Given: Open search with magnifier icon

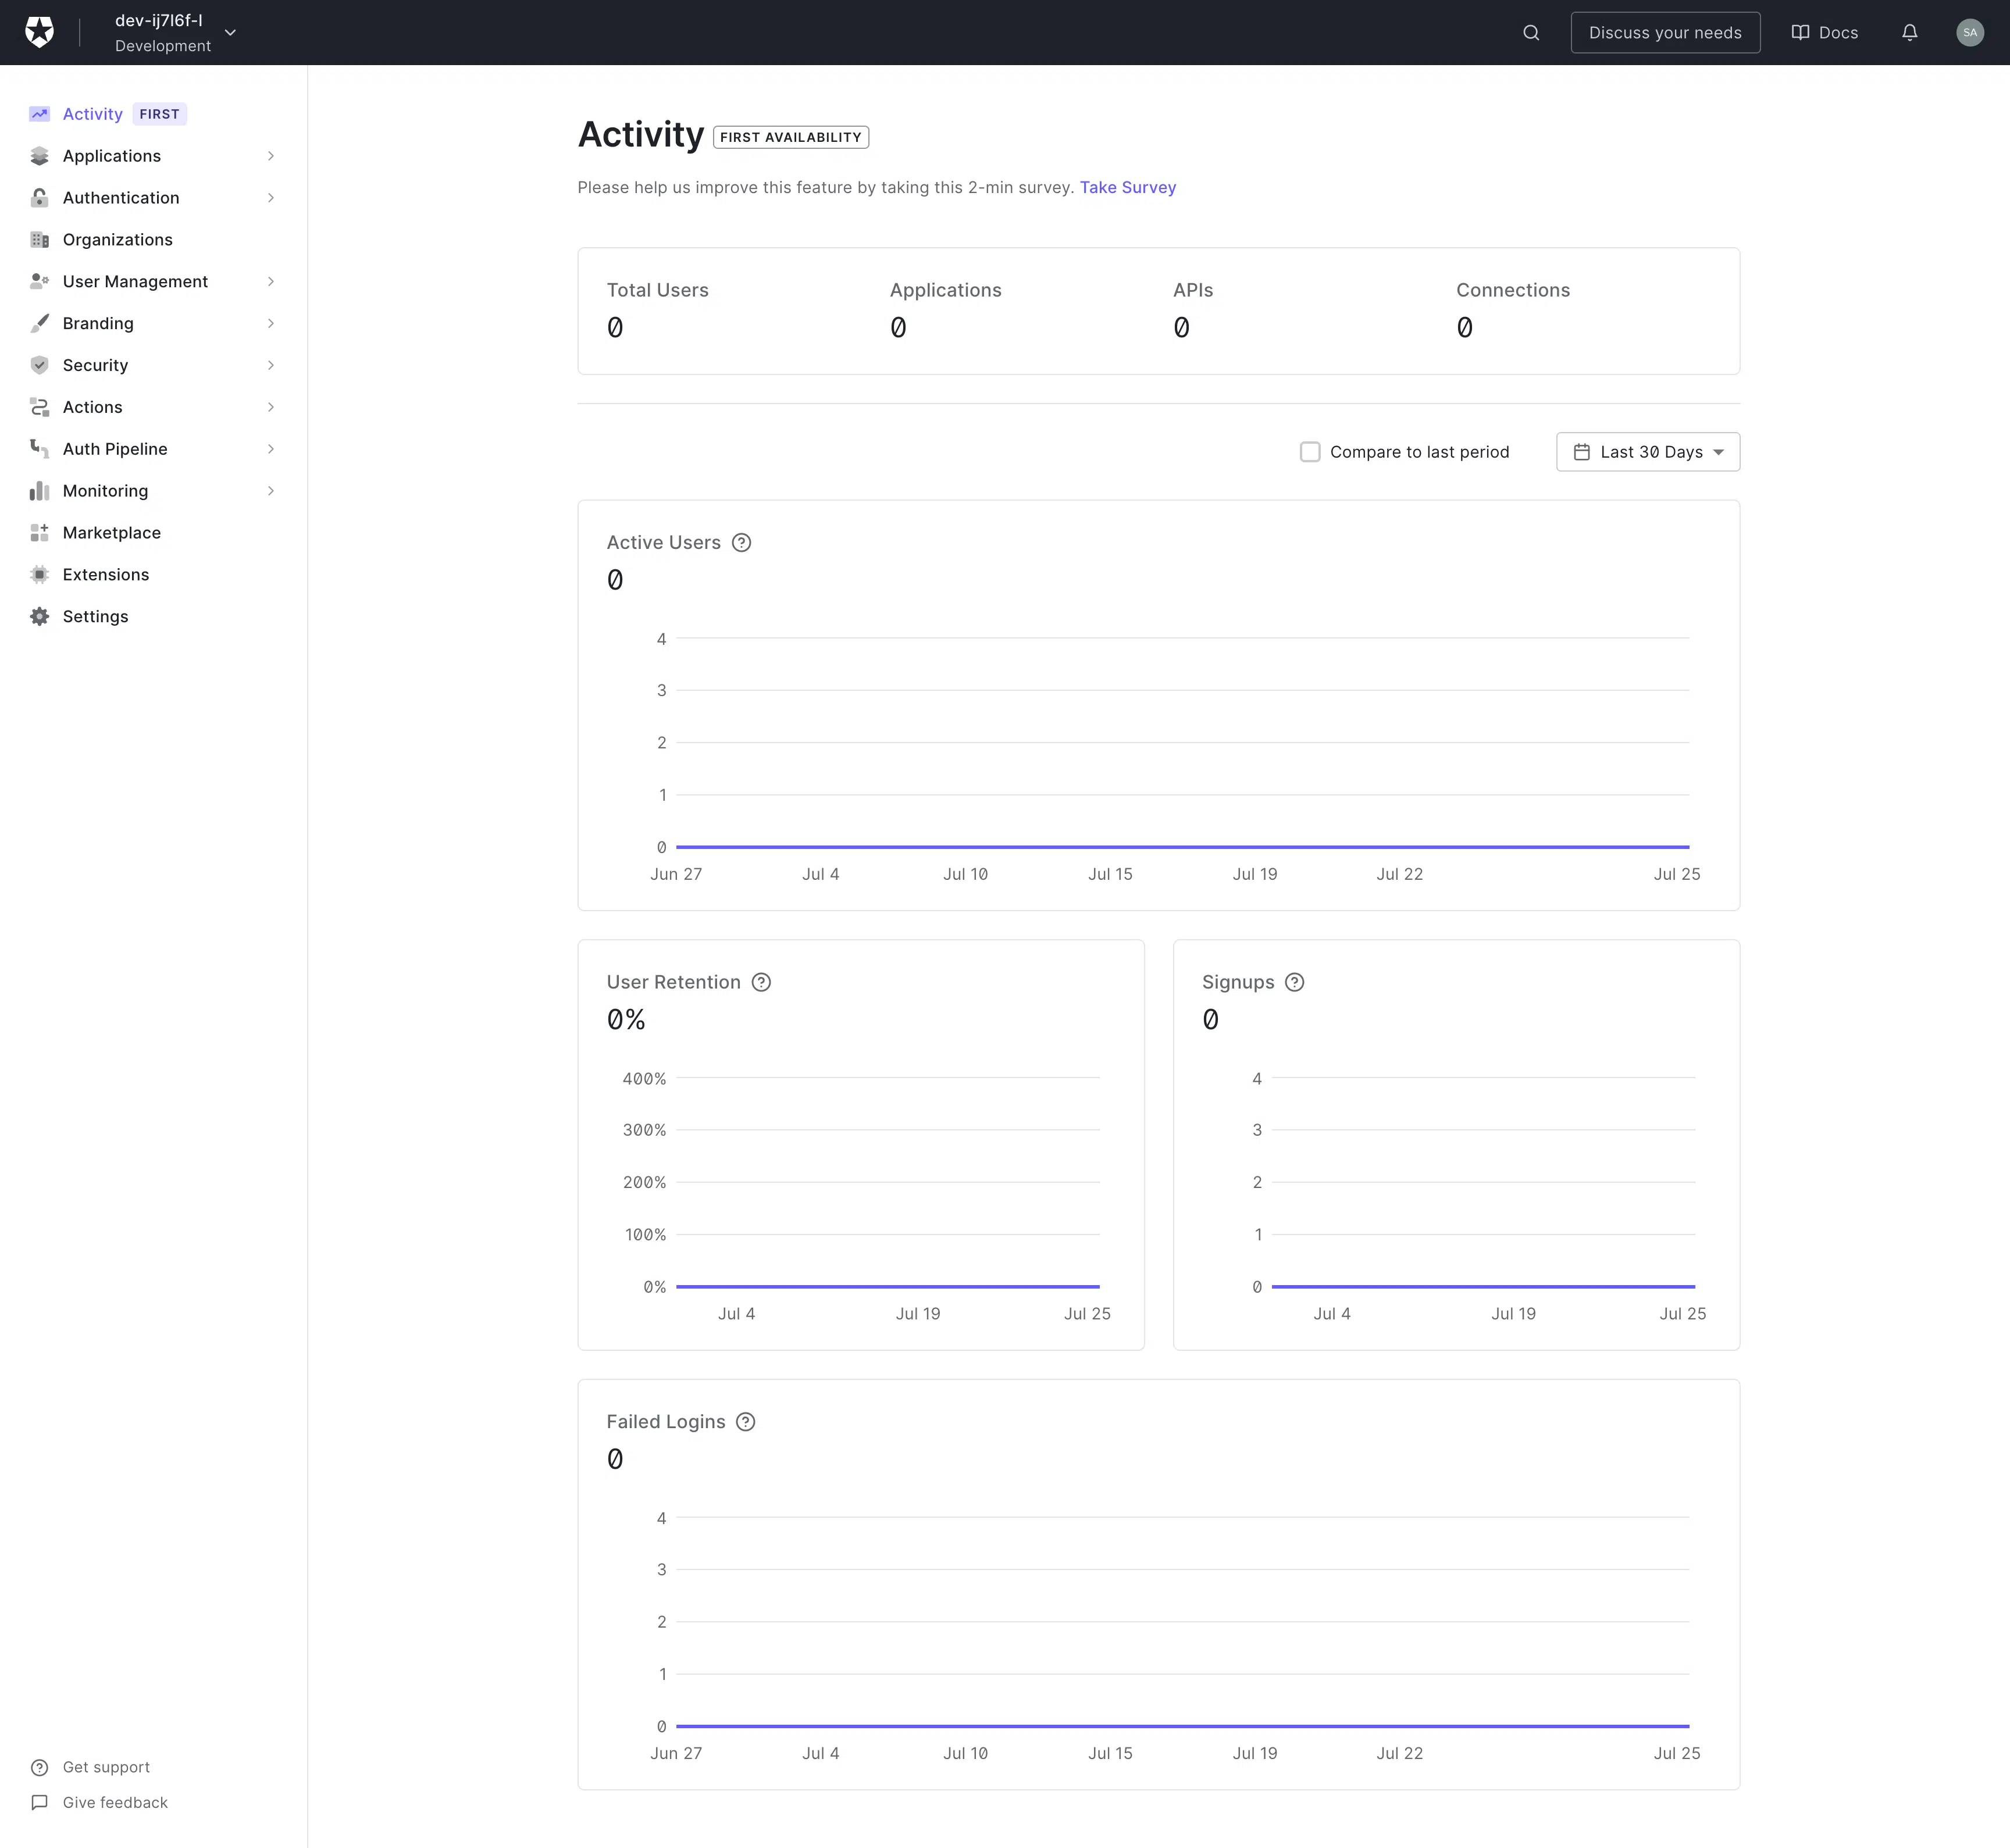Looking at the screenshot, I should [x=1531, y=33].
